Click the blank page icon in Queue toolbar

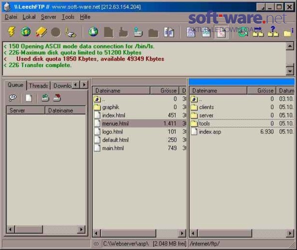point(28,98)
